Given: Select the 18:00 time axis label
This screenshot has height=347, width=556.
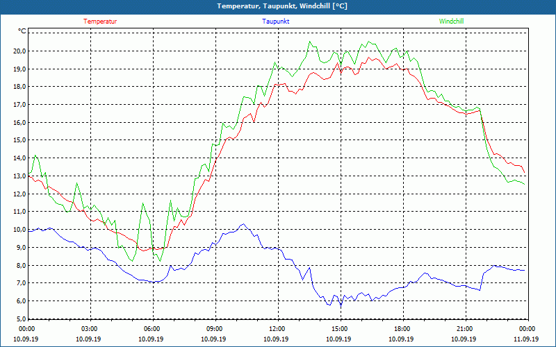Looking at the screenshot, I should coord(402,329).
